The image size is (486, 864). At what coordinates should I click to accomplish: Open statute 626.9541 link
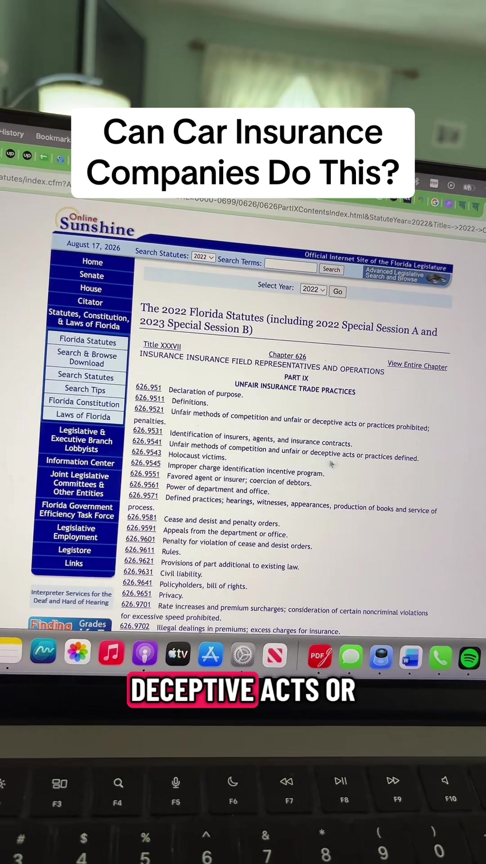147,441
